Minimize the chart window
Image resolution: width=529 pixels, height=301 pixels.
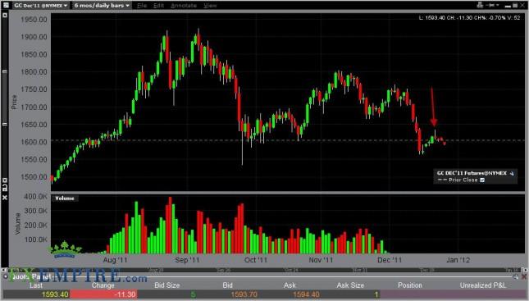tap(508, 6)
